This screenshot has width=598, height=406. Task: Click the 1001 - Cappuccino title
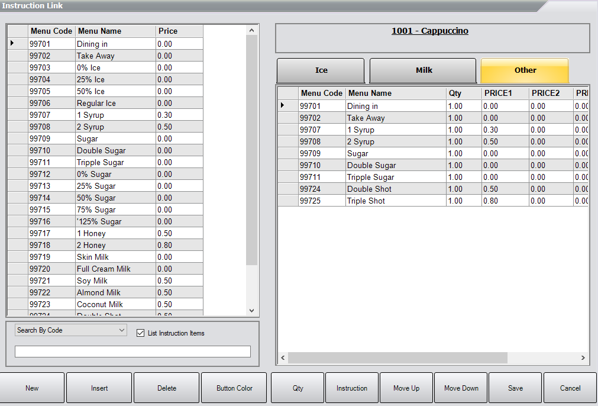click(430, 31)
